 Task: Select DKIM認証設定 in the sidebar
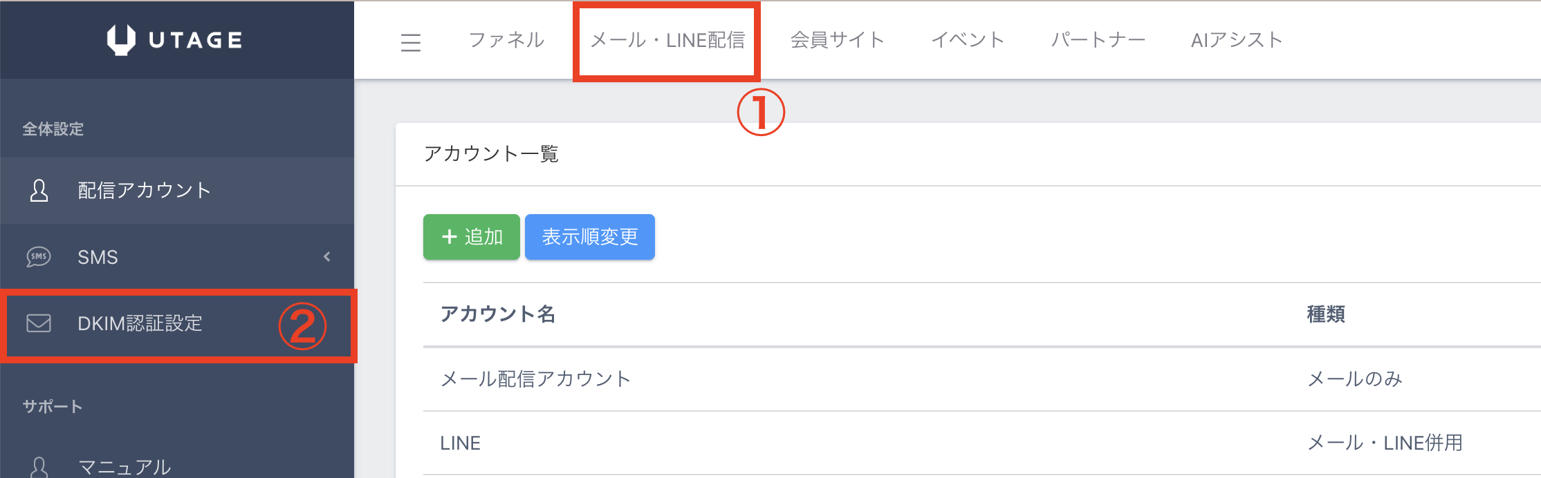[140, 323]
